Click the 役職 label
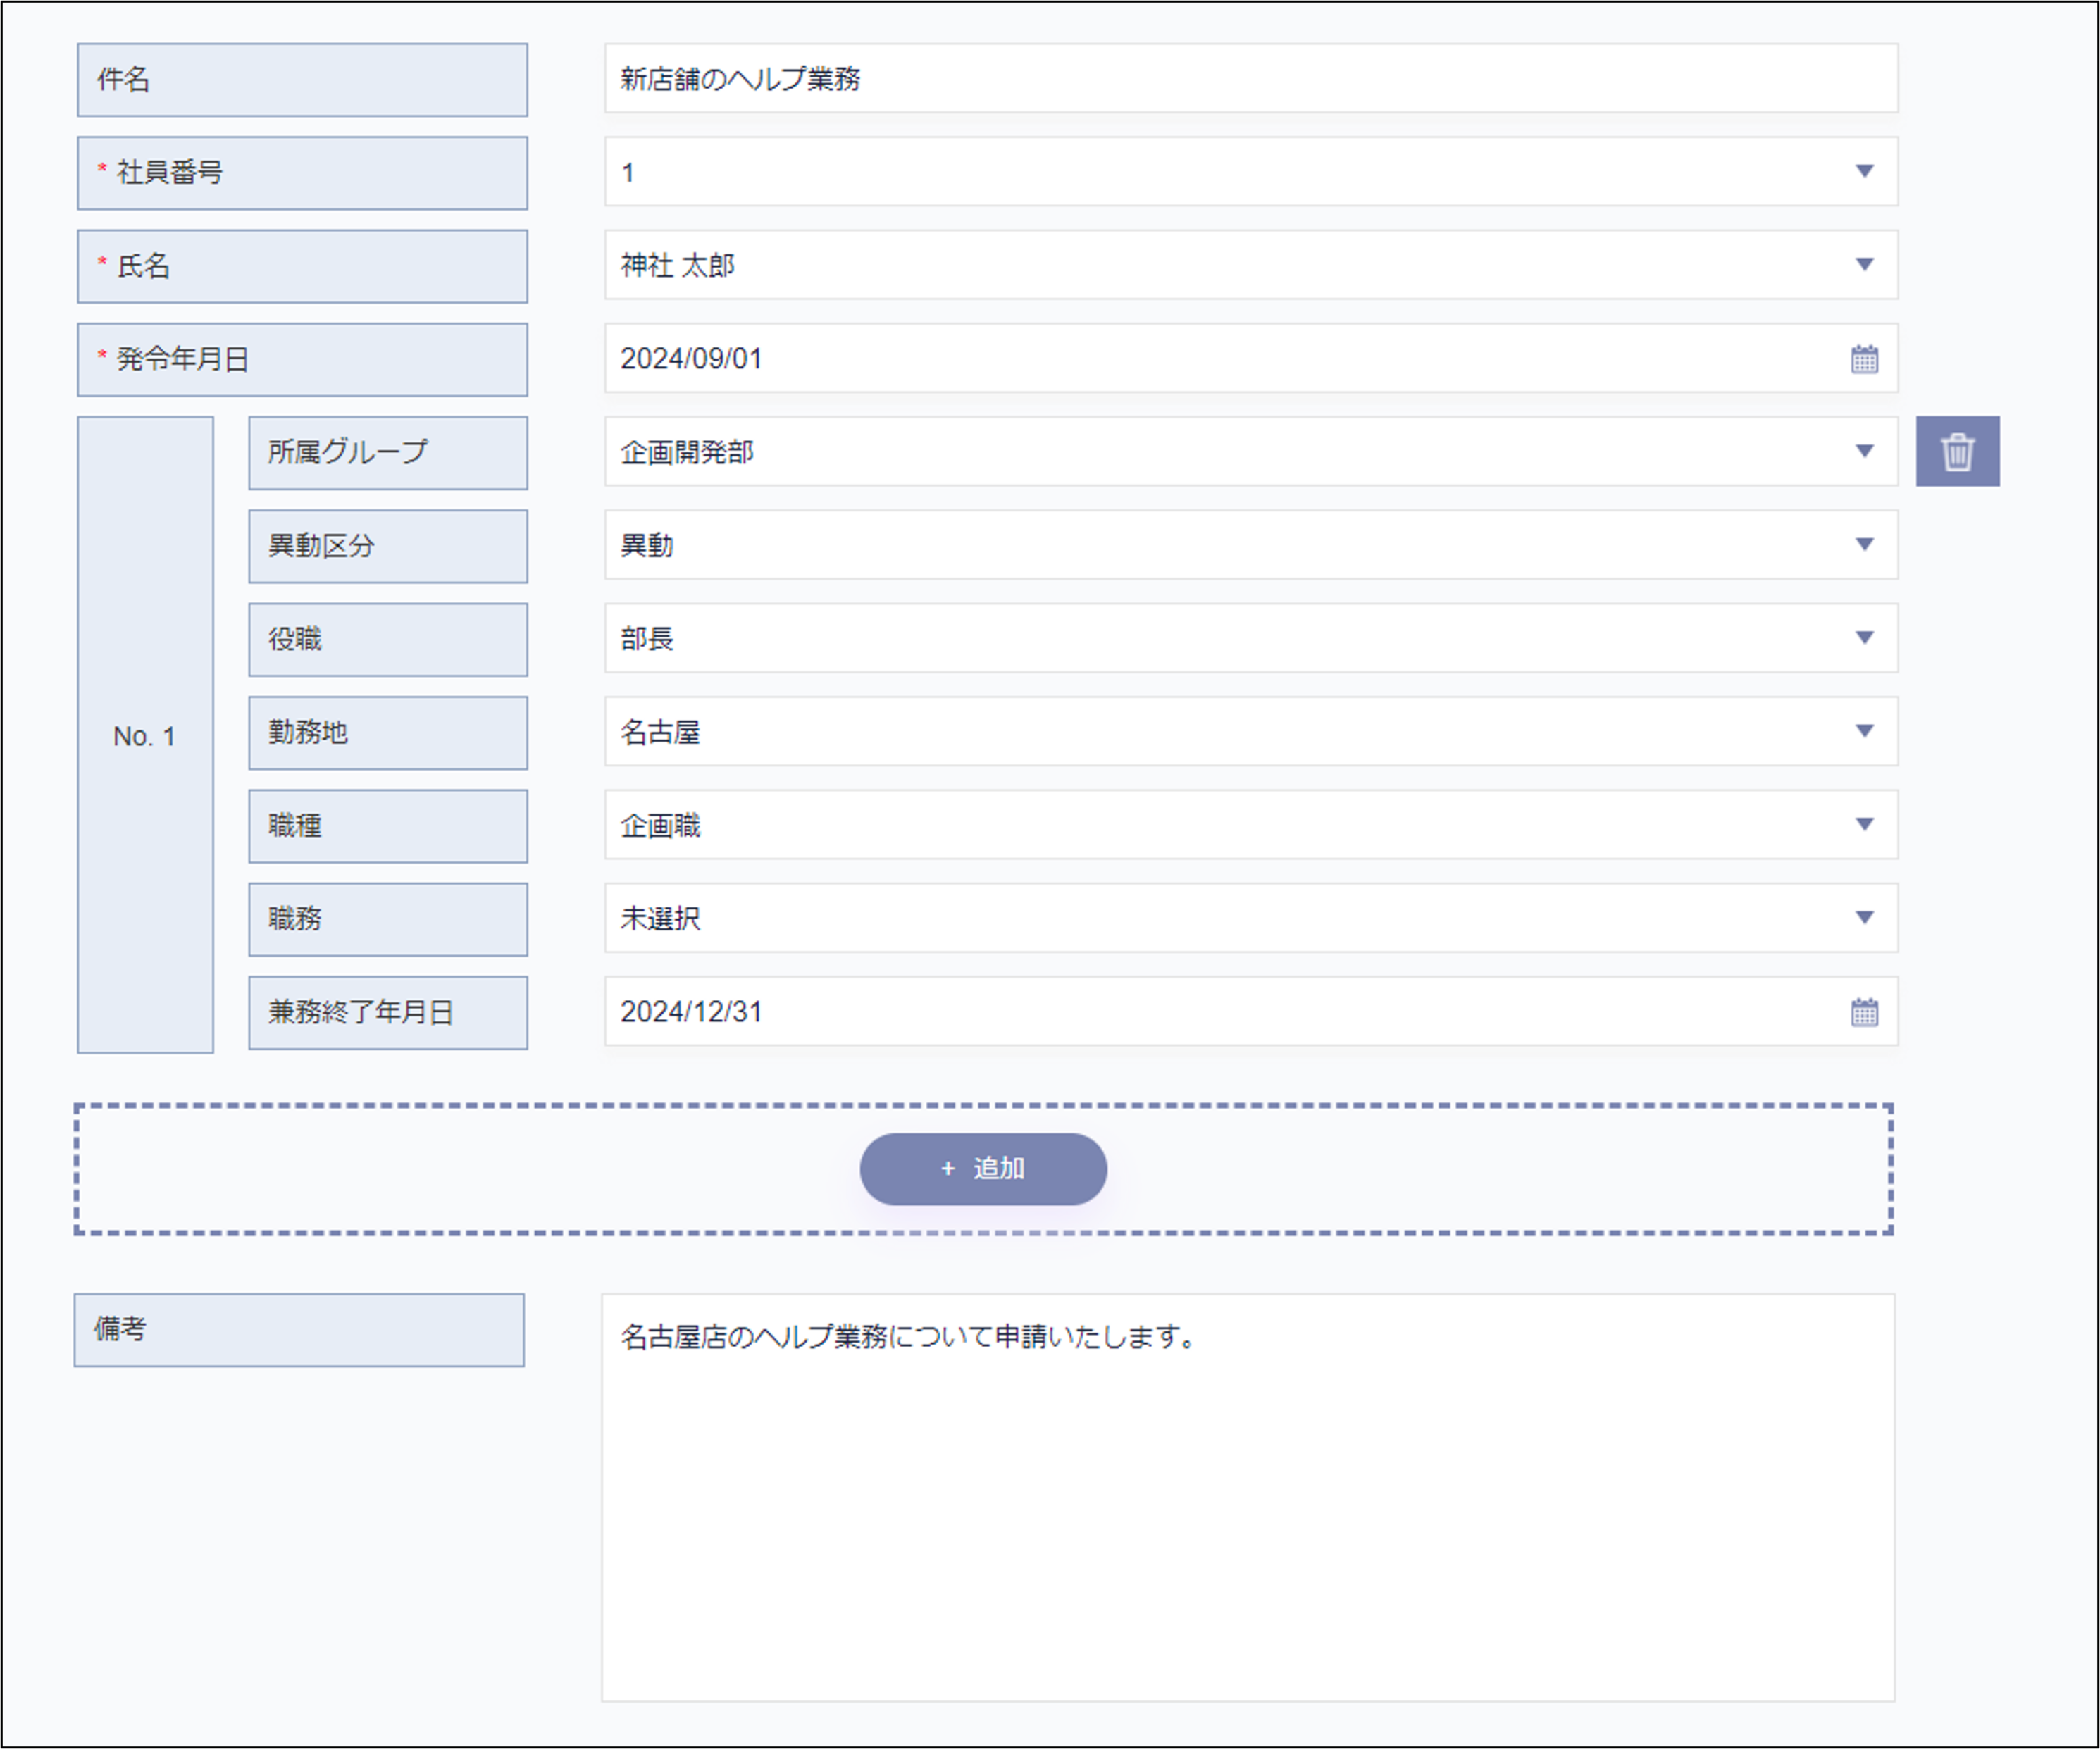Screen dimensions: 2100x1749 388,639
